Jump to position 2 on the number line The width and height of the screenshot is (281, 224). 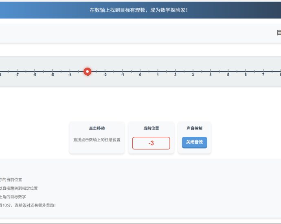[175, 72]
